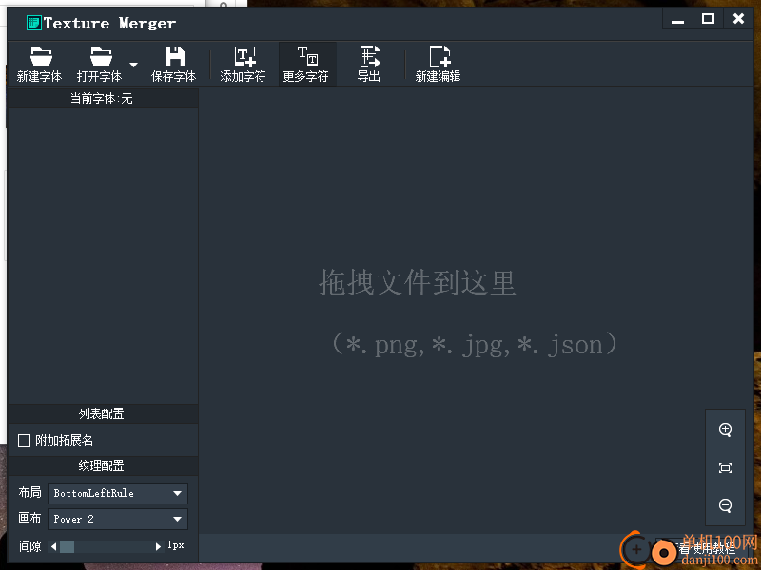
Task: Click the 拖拽文件到这里 drop area text
Action: point(418,282)
